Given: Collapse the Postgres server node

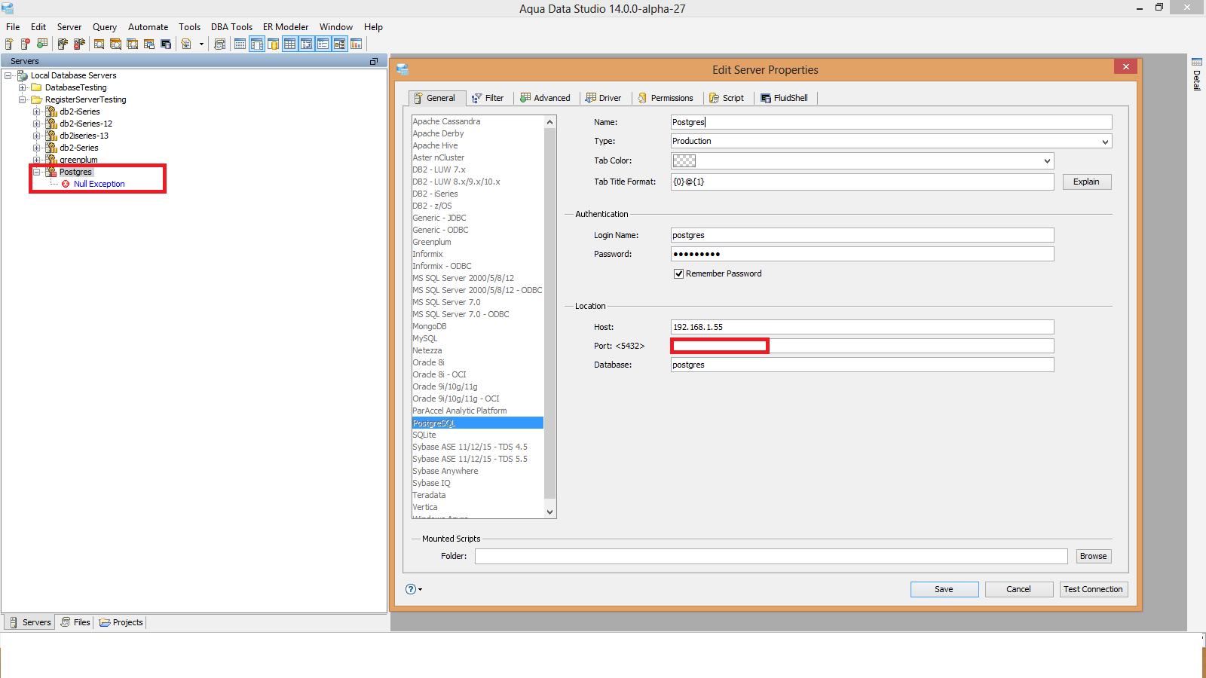Looking at the screenshot, I should (x=37, y=172).
